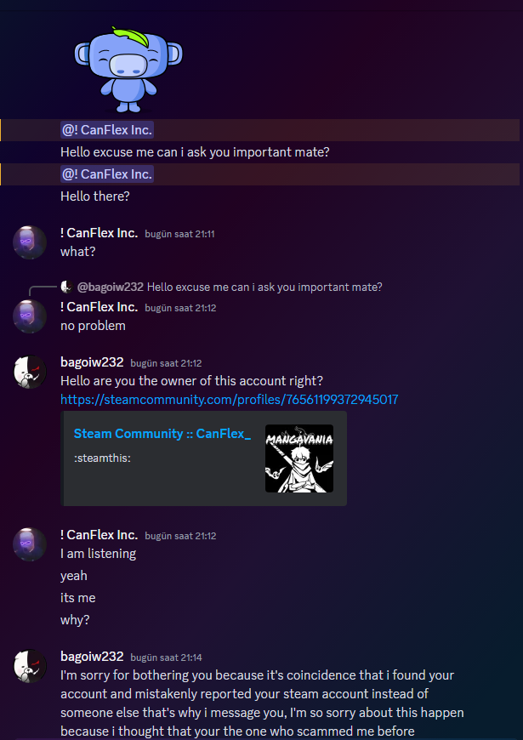Open CanFlex Inc. avatar beside 'what?' message
The image size is (523, 740).
coord(30,242)
